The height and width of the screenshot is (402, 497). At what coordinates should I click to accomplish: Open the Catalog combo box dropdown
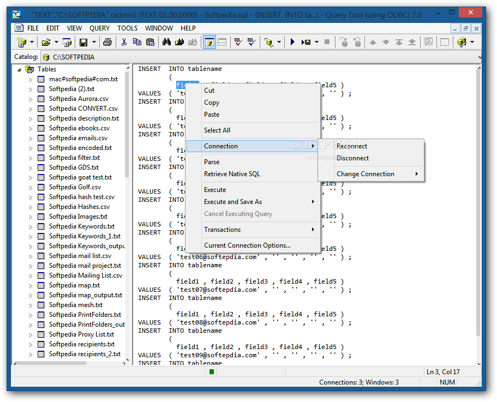coord(480,57)
